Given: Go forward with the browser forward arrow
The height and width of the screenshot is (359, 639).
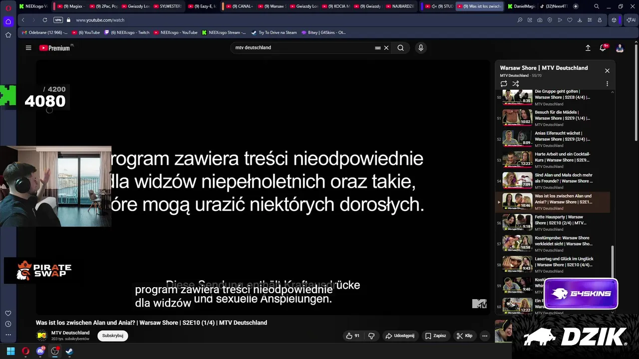Looking at the screenshot, I should [33, 20].
